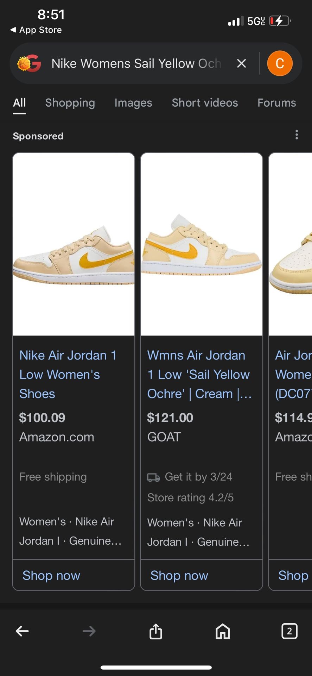Select the Forums tab
Image resolution: width=312 pixels, height=676 pixels.
[276, 103]
